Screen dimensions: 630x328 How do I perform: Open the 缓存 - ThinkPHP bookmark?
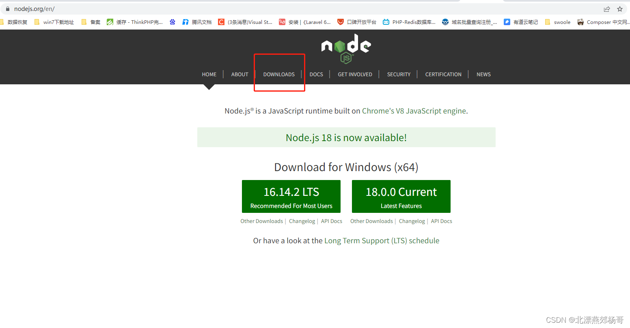coord(135,22)
